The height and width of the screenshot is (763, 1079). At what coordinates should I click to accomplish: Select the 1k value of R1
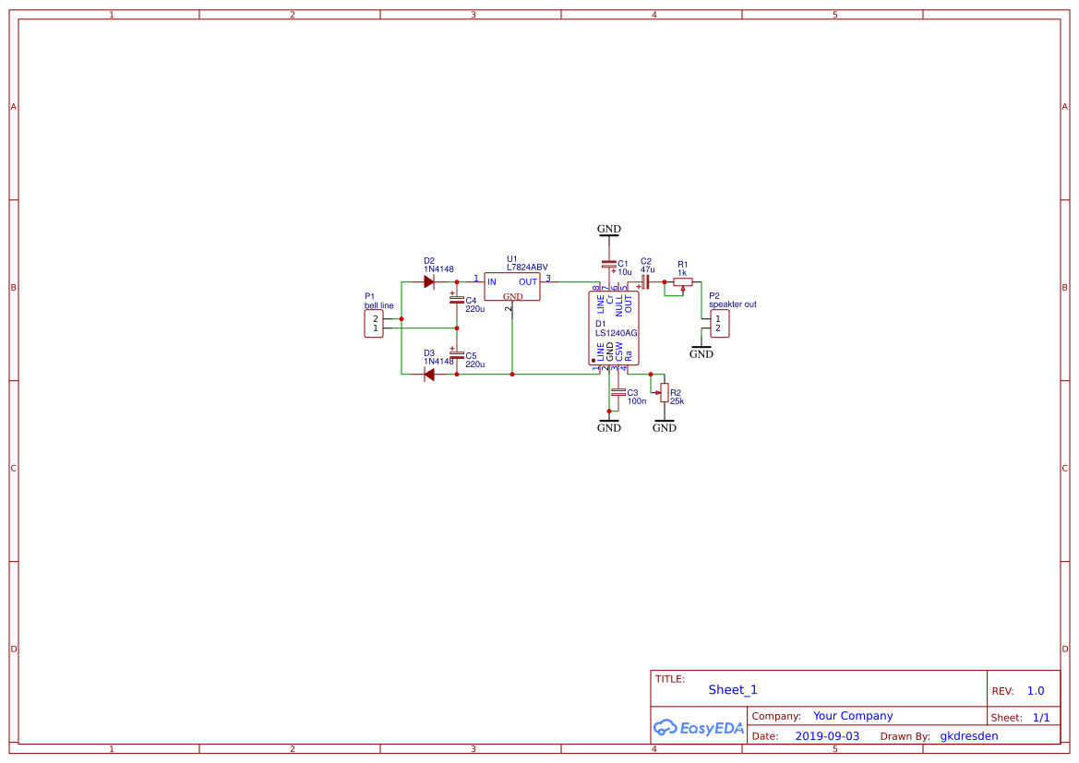682,273
